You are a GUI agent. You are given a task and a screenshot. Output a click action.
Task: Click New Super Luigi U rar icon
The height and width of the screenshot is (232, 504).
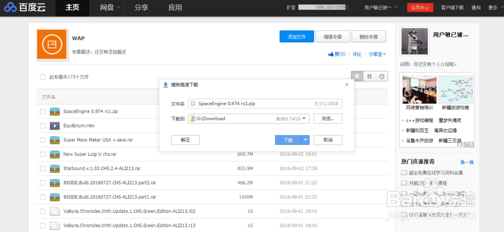tap(54, 154)
